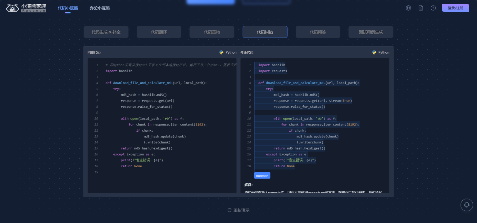
Task: Click the replay icon beside 重新演示
Action: pyautogui.click(x=229, y=210)
